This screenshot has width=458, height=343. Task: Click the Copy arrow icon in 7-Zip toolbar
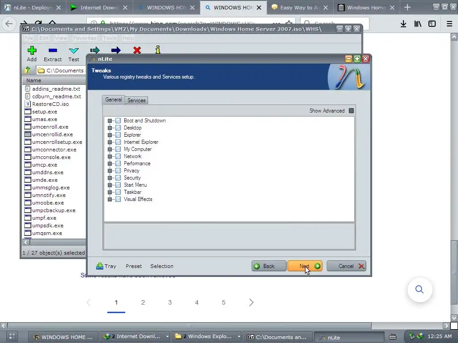click(95, 50)
